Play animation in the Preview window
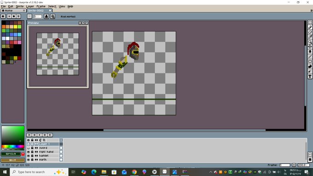This screenshot has height=176, width=313. (x=83, y=23)
